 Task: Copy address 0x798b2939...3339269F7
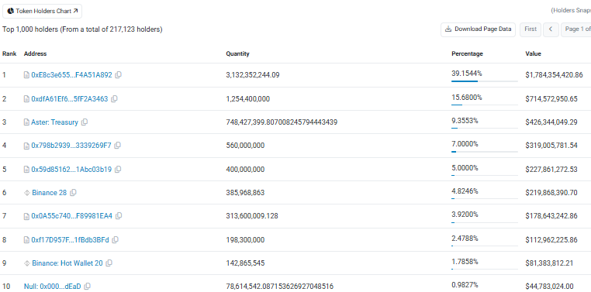[118, 146]
